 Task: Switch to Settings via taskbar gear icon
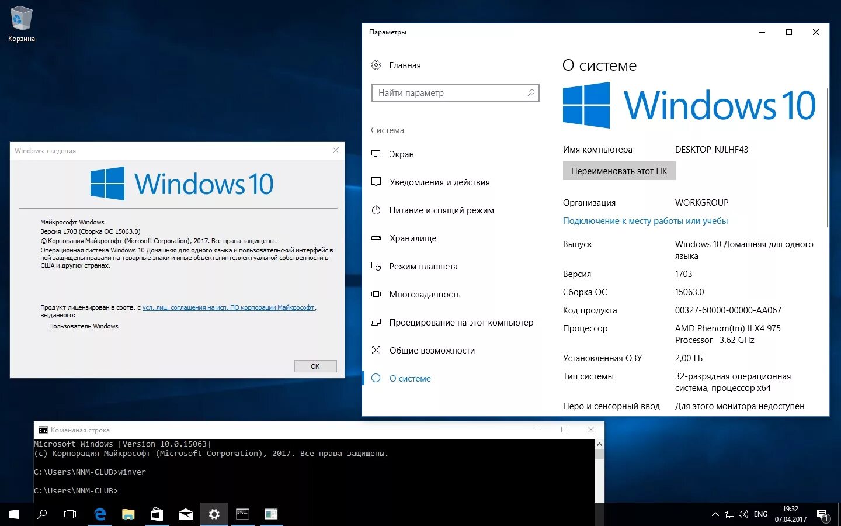tap(214, 514)
